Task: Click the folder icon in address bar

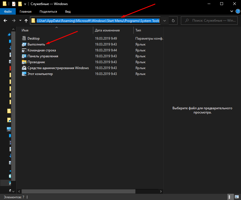Action: (x=33, y=21)
